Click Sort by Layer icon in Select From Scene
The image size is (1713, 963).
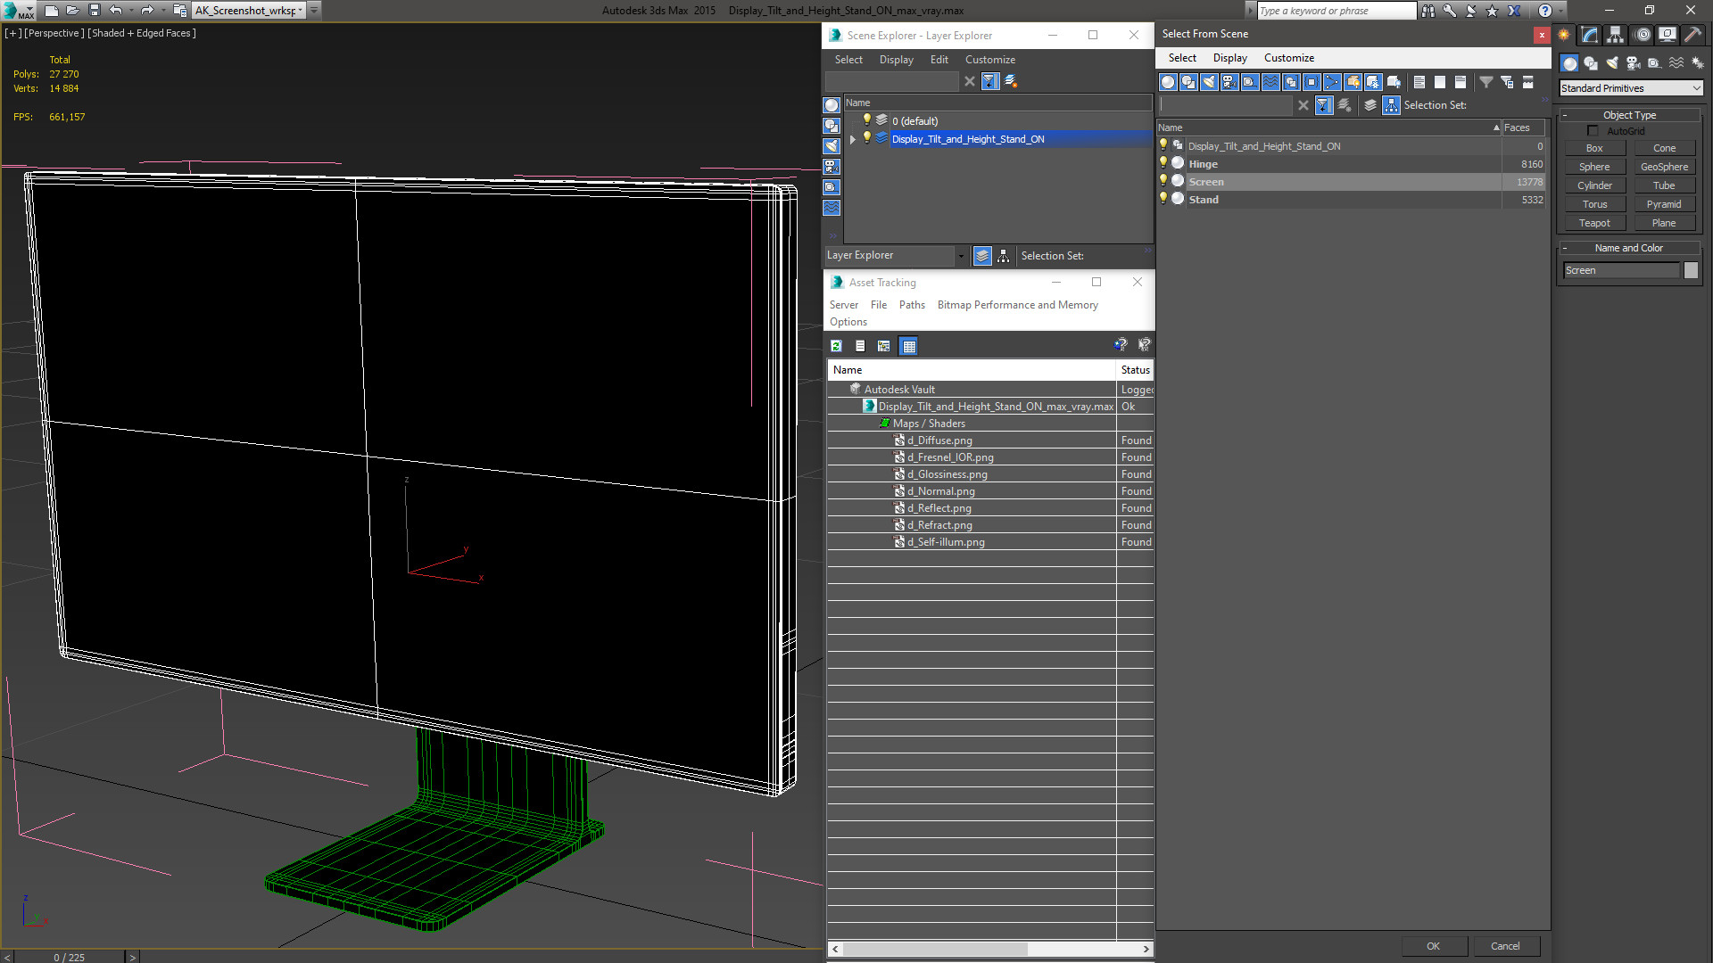(x=1370, y=105)
